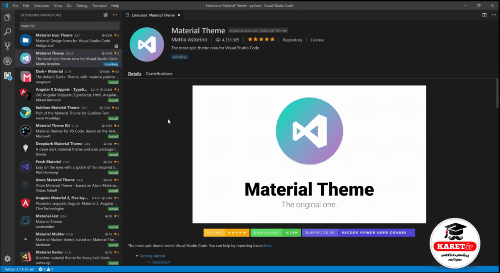Screen dimensions: 500x273
Task: Install Atom Material Theme extension
Action: pyautogui.click(x=113, y=191)
